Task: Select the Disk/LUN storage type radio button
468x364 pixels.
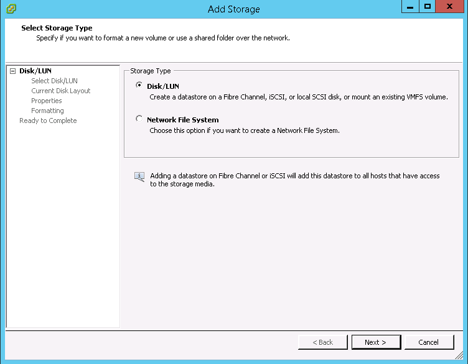Action: click(x=139, y=86)
